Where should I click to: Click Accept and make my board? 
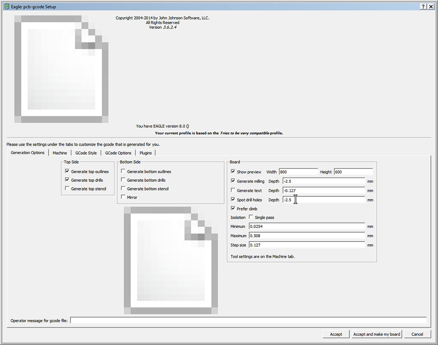click(376, 334)
